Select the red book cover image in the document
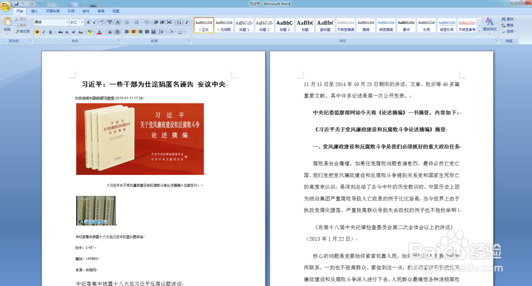The image size is (532, 286). pos(140,139)
